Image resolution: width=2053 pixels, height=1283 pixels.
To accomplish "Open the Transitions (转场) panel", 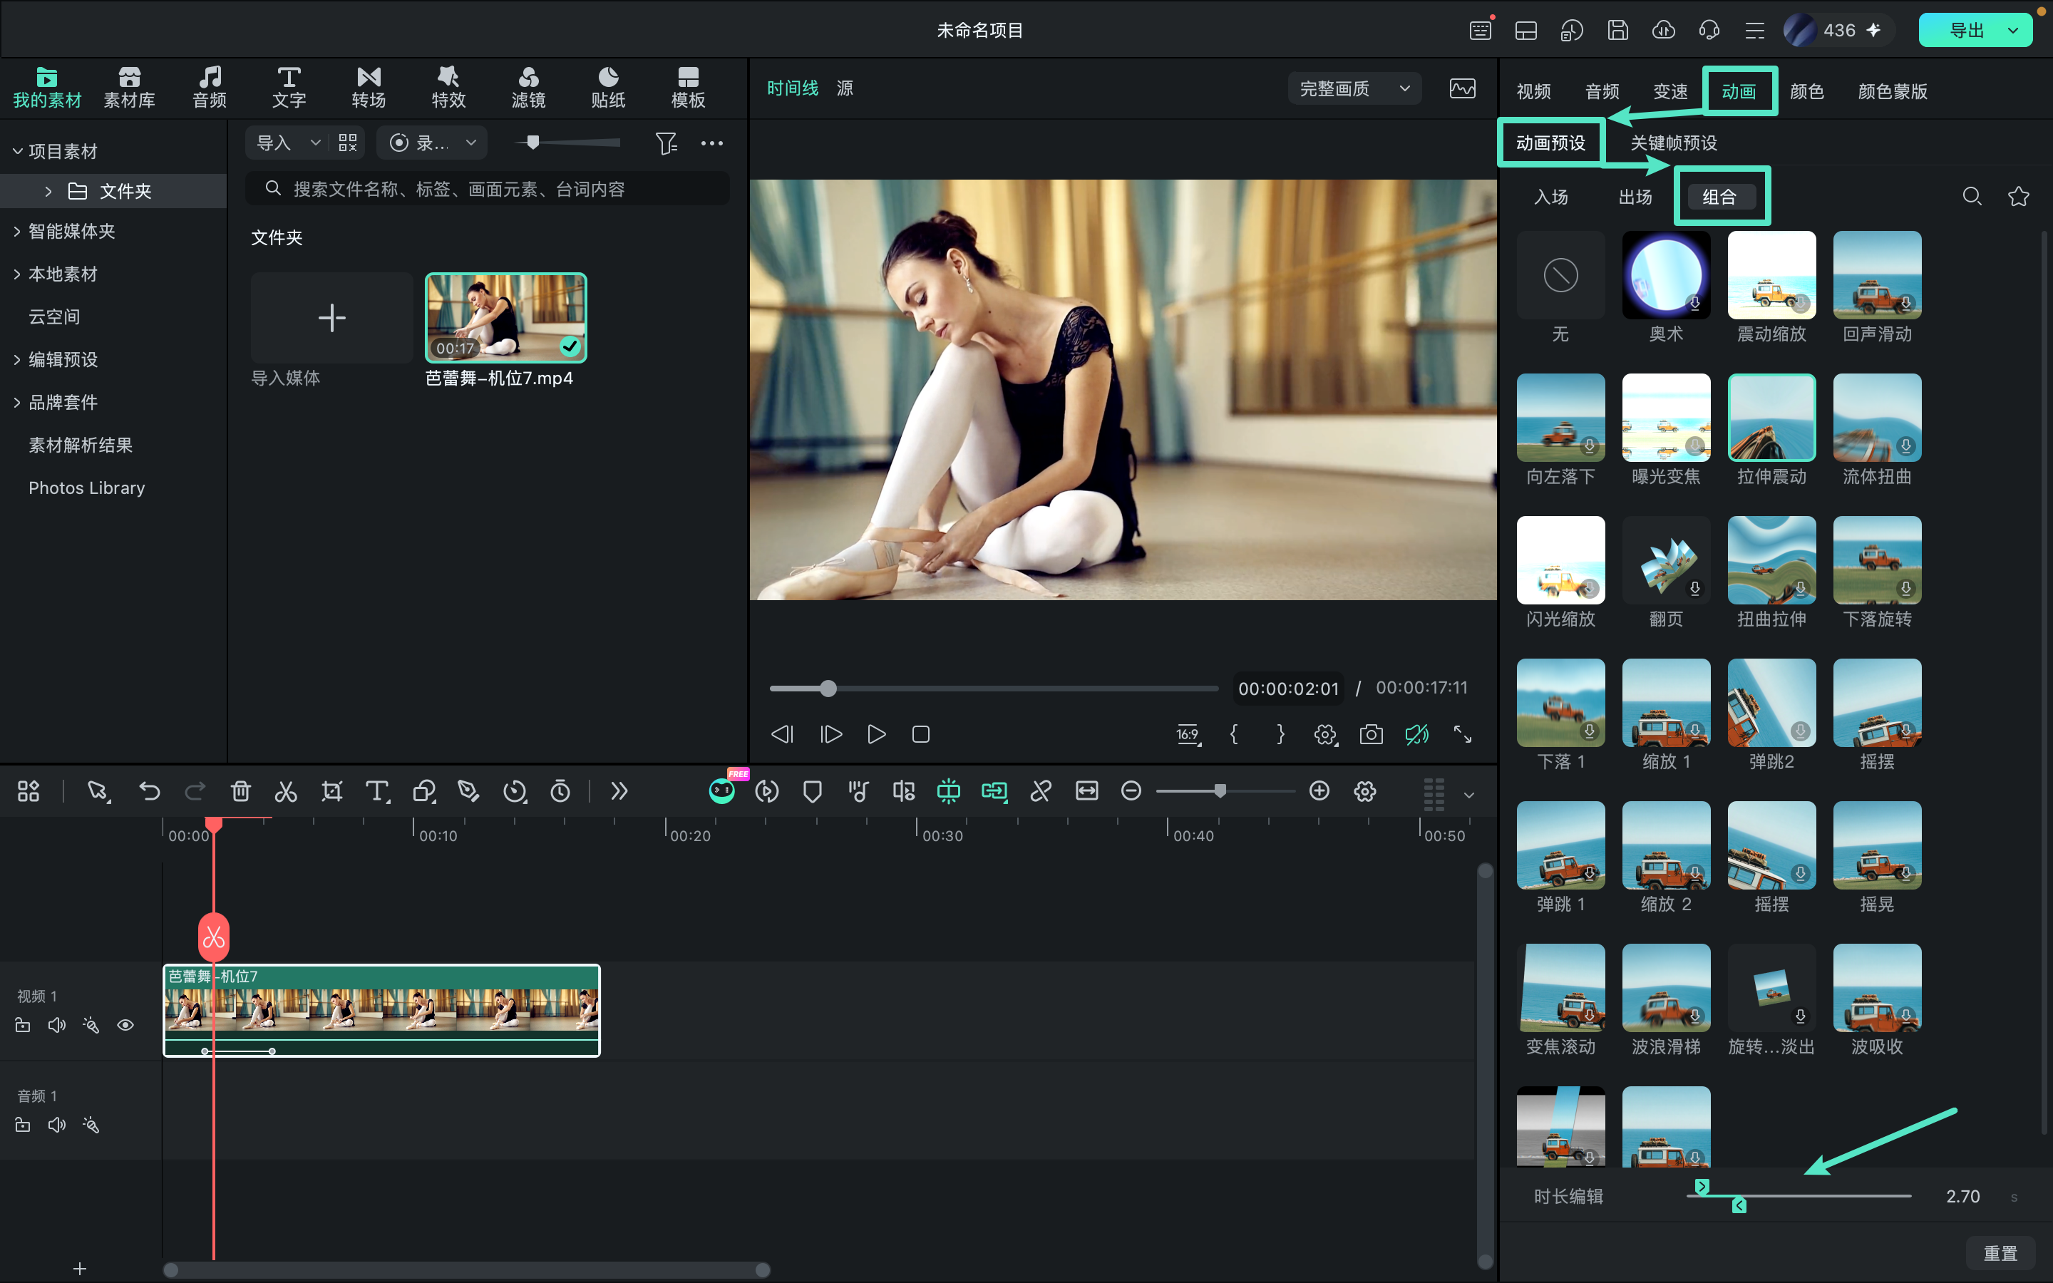I will (369, 88).
